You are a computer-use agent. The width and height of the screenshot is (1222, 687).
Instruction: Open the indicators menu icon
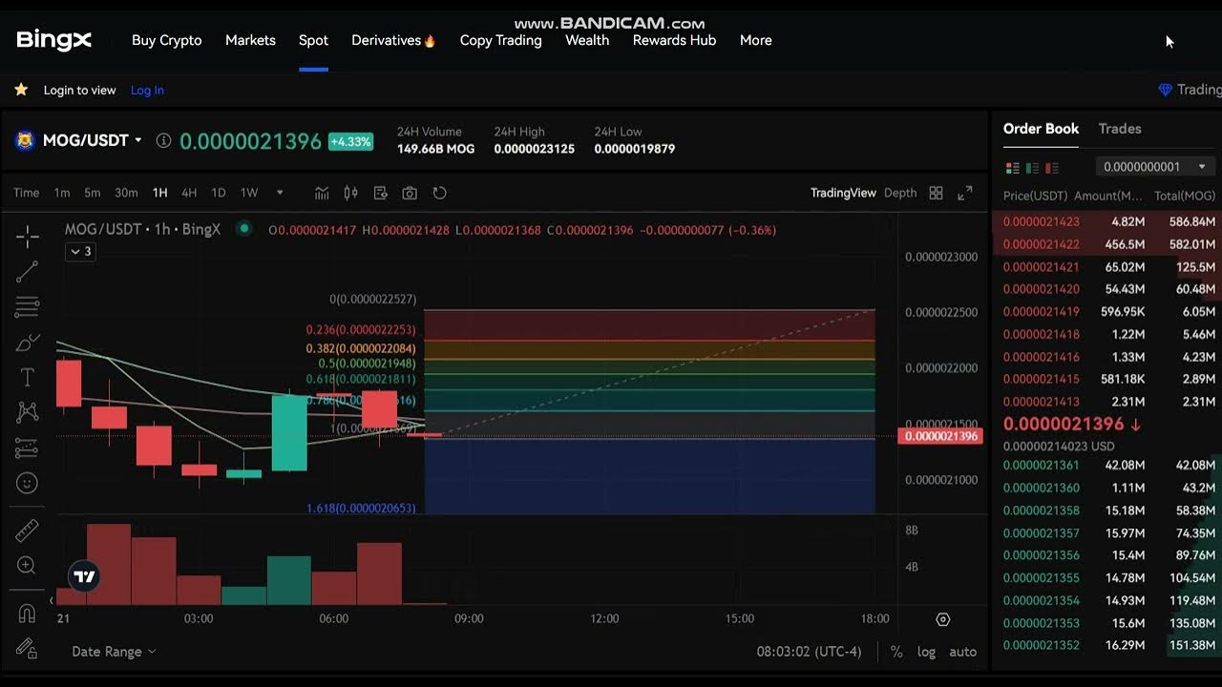click(323, 193)
